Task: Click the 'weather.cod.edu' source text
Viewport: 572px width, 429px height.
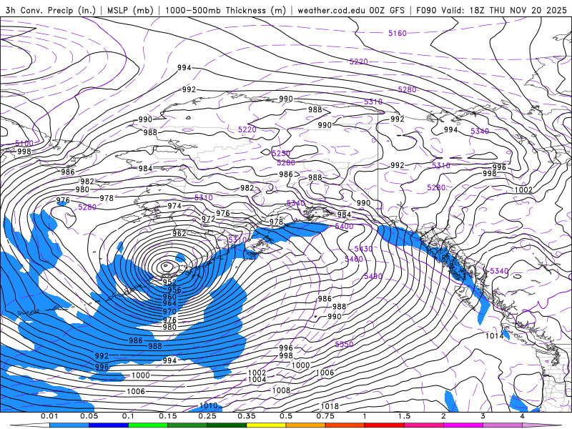Action: (330, 10)
